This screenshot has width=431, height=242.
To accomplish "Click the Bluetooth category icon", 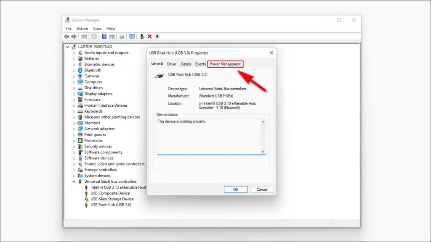I will pos(80,70).
